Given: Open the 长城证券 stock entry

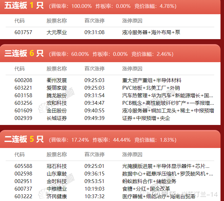Looking at the screenshot, I should (57, 118).
